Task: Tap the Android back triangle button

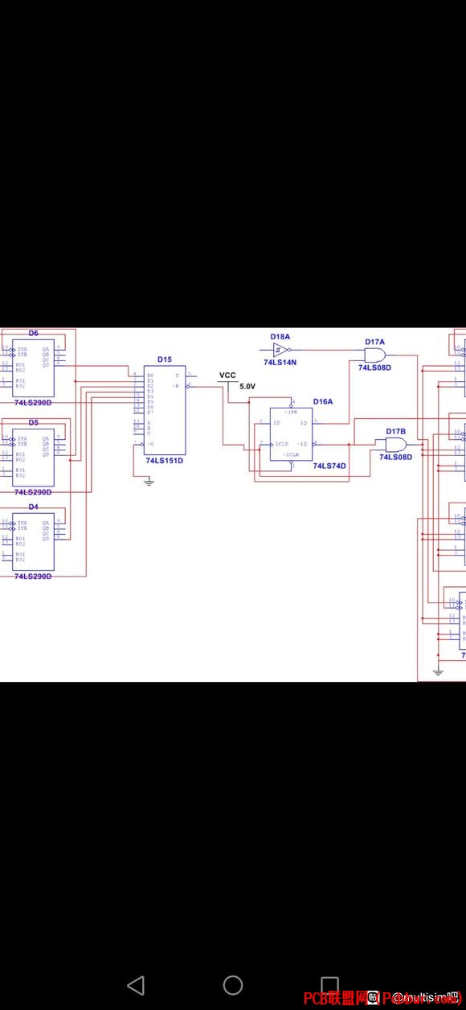Action: pyautogui.click(x=136, y=984)
